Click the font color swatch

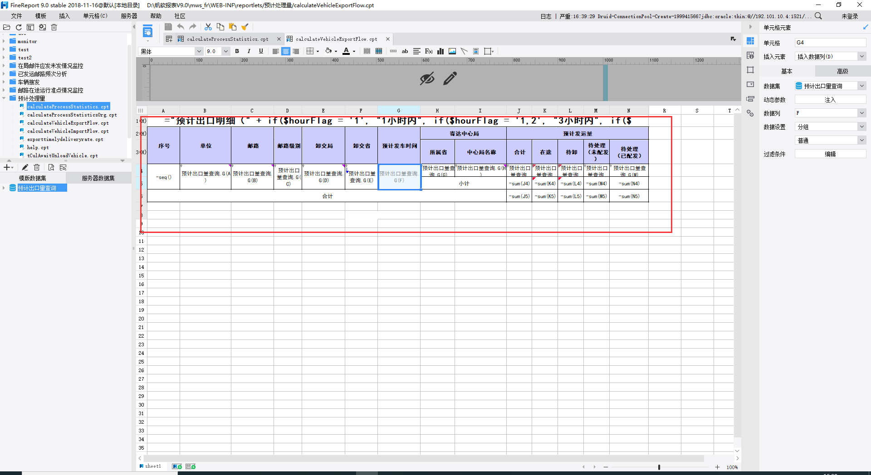click(x=346, y=51)
